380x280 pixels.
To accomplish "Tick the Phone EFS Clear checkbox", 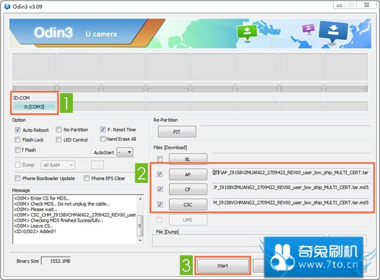I will [86, 178].
